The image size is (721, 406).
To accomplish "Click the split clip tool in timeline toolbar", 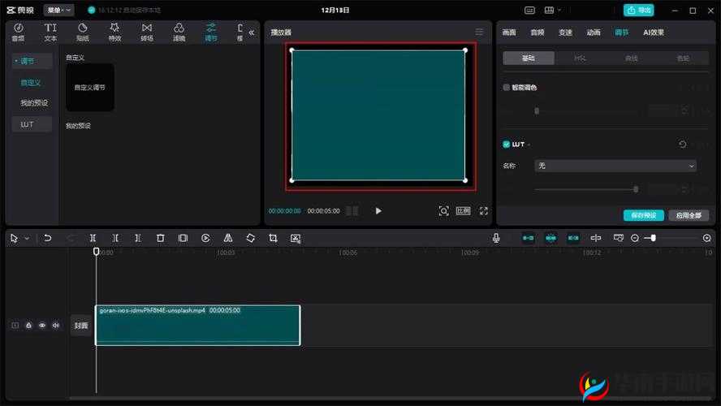I will coord(93,238).
